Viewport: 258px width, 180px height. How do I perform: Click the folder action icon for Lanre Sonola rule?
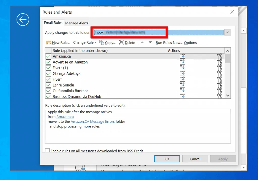(x=182, y=85)
